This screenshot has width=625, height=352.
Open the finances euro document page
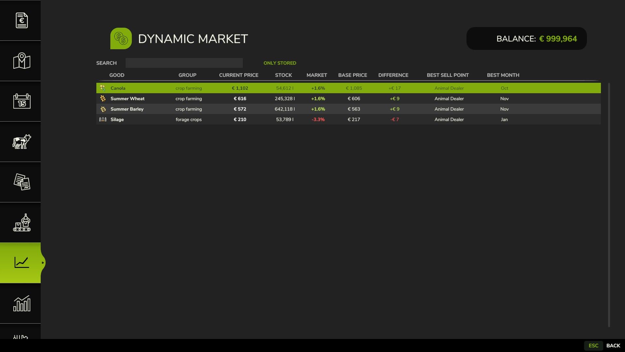tap(21, 20)
